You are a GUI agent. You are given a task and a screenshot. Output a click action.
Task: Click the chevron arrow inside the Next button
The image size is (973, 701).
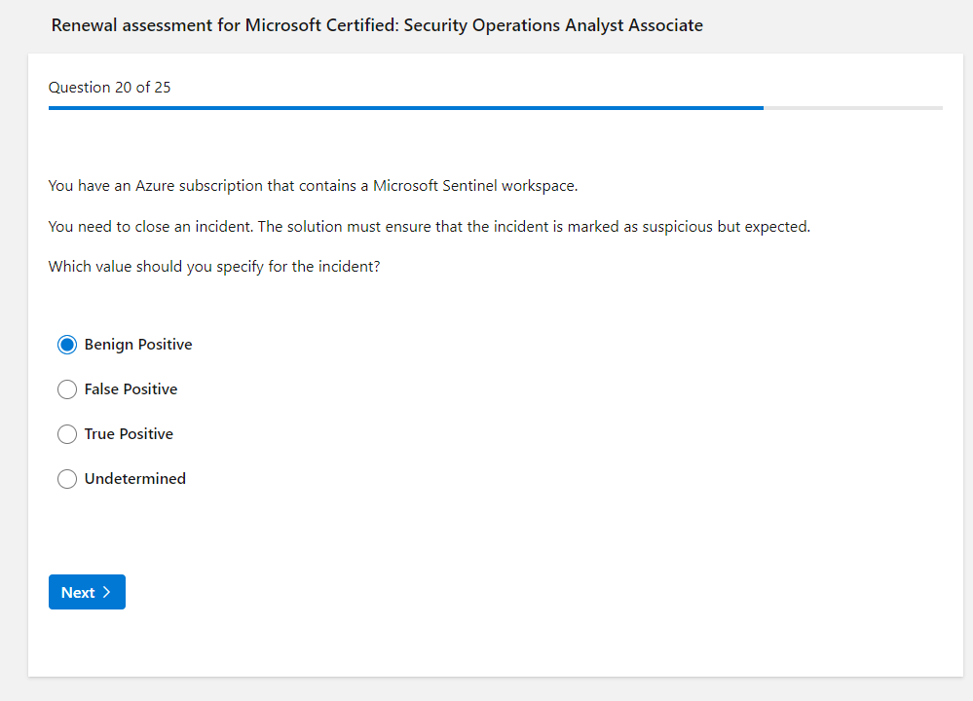(x=106, y=592)
